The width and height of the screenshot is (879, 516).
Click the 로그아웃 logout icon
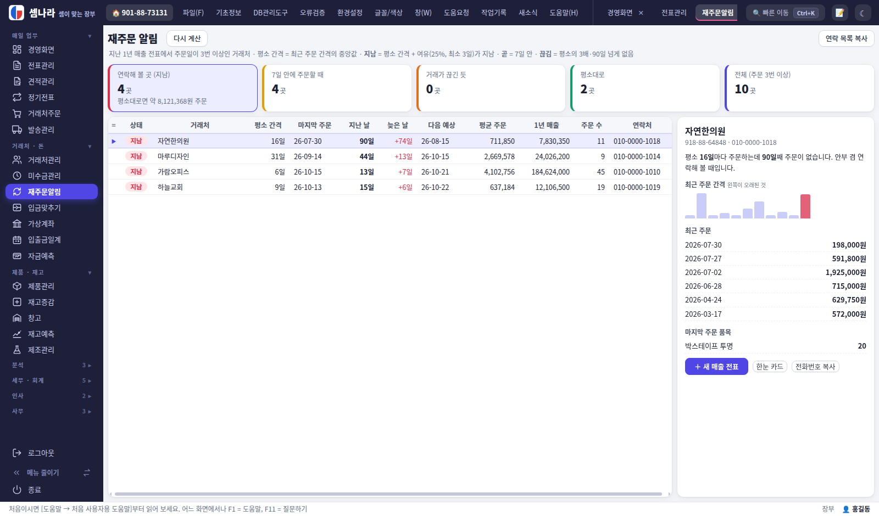[17, 453]
